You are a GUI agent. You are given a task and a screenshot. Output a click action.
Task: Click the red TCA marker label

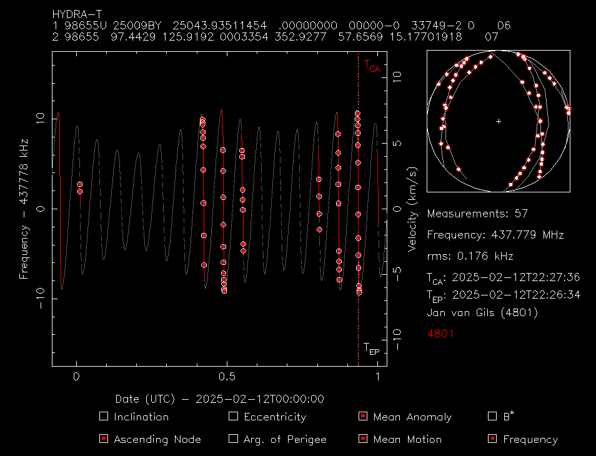[371, 66]
